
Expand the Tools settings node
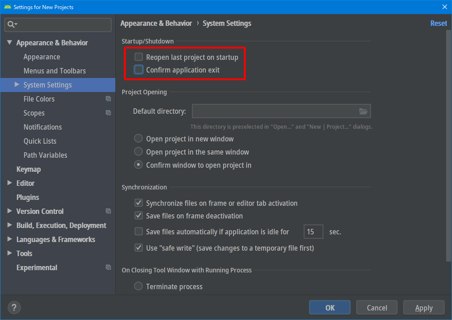point(10,253)
